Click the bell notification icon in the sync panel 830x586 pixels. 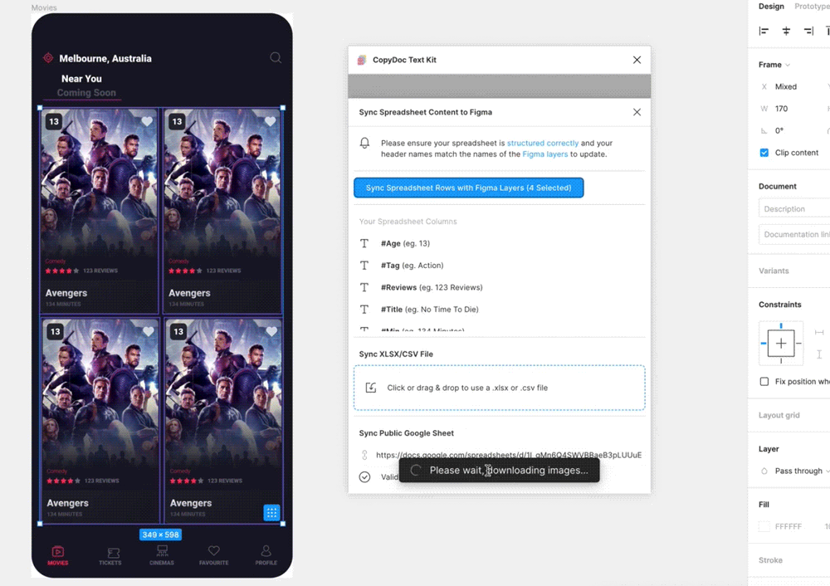point(364,143)
